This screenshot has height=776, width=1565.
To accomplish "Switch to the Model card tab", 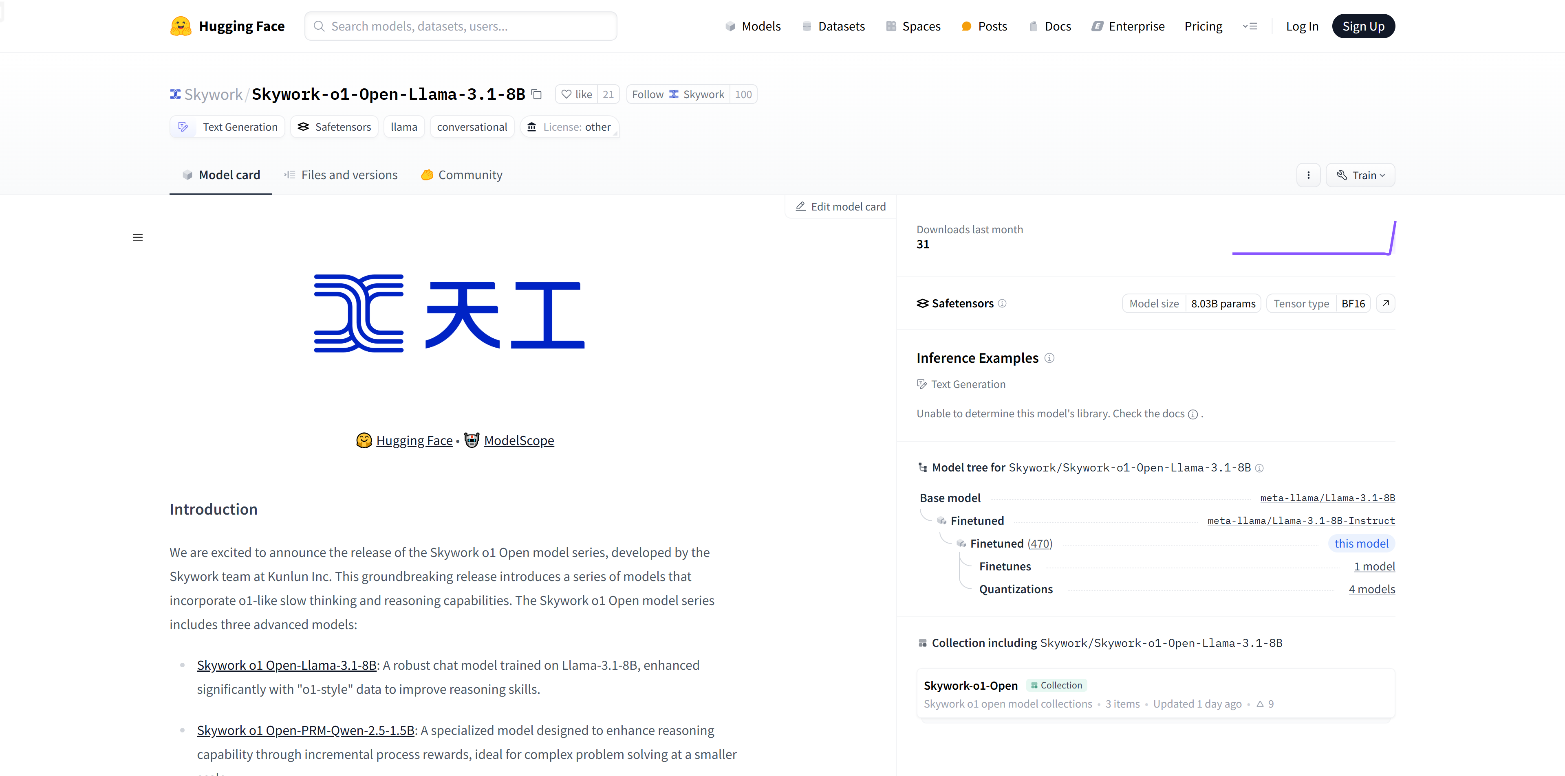I will tap(220, 175).
